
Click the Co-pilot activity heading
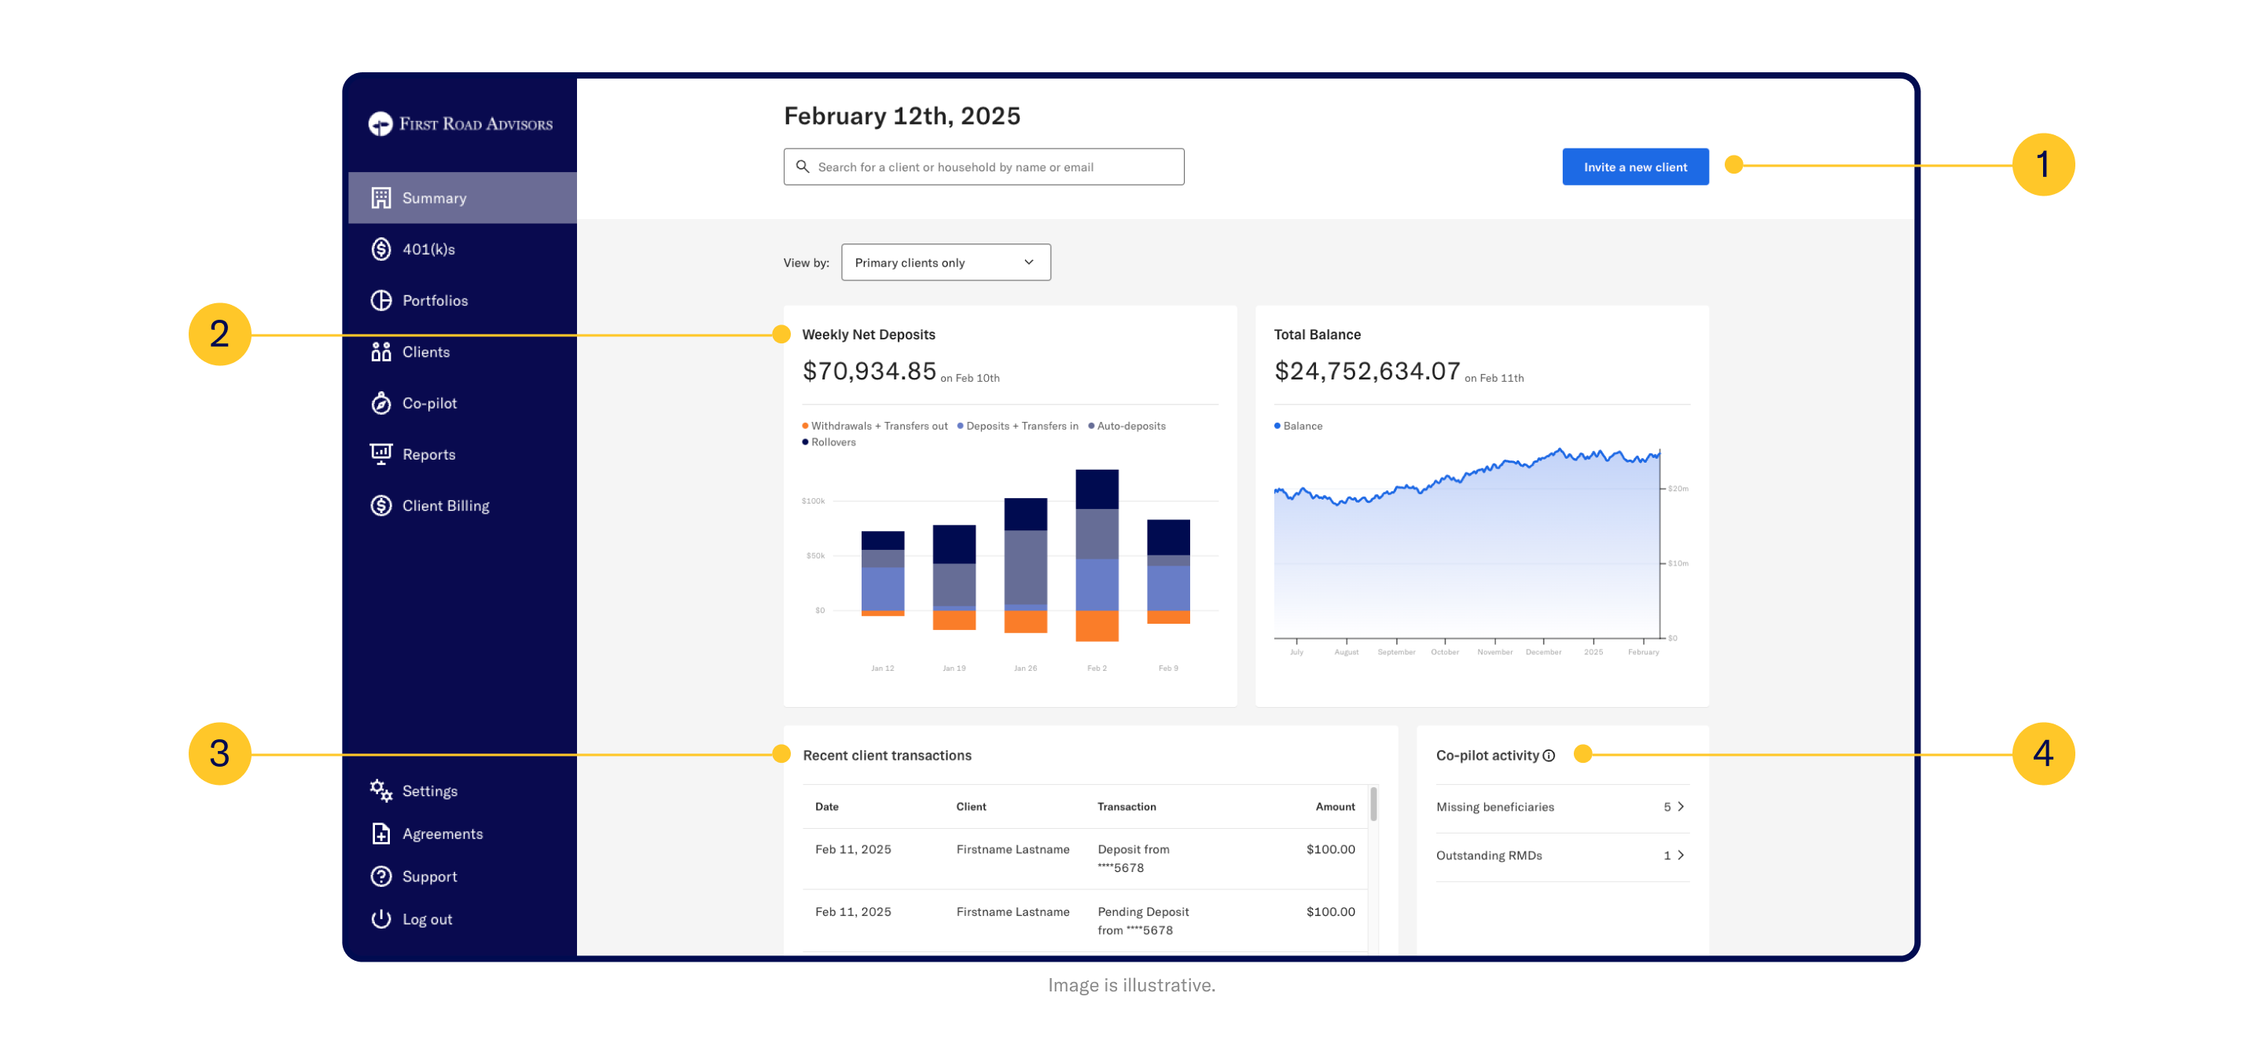(1487, 755)
